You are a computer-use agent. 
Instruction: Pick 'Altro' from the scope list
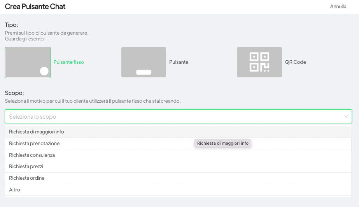pos(15,190)
